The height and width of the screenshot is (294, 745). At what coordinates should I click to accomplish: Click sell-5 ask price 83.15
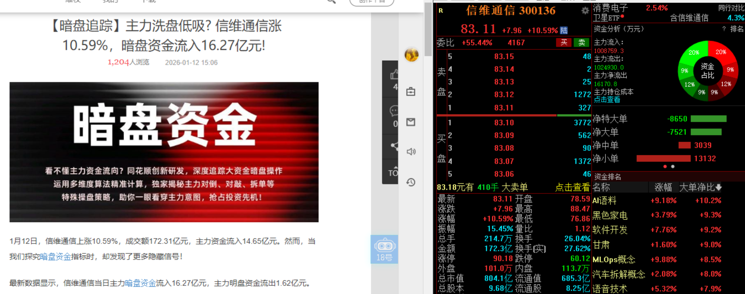pos(504,56)
